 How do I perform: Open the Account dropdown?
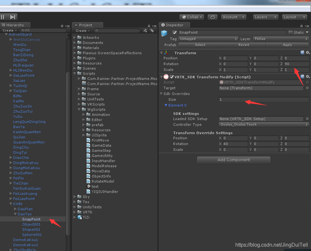233,17
